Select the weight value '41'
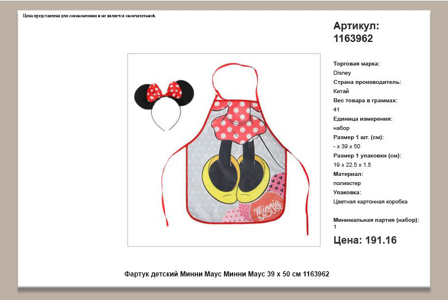Screen dimensions: 448x300 (x=336, y=110)
